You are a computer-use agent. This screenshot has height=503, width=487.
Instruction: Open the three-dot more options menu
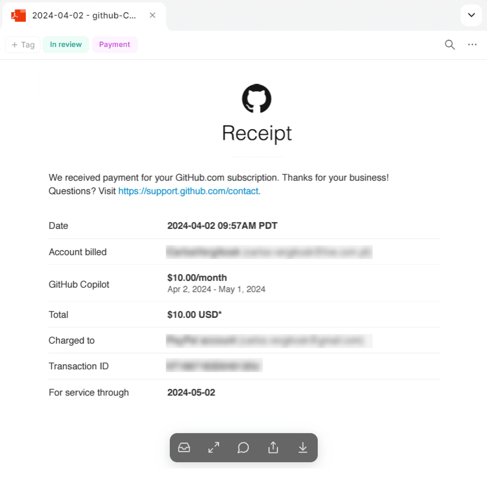pyautogui.click(x=472, y=45)
